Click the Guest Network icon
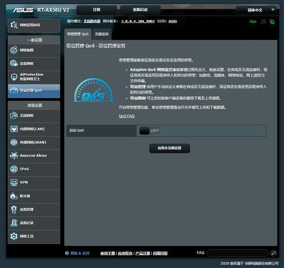Screen dimensions: 284x268 14,63
